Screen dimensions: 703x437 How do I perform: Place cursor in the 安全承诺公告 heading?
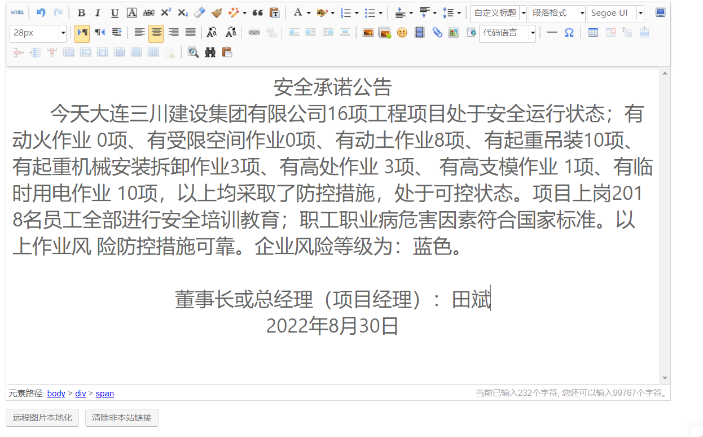pyautogui.click(x=332, y=88)
